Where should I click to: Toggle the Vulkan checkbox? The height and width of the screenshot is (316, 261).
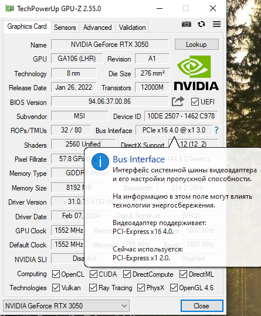pos(56,288)
